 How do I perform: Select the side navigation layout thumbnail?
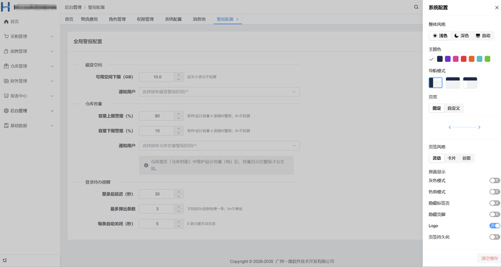pyautogui.click(x=435, y=83)
